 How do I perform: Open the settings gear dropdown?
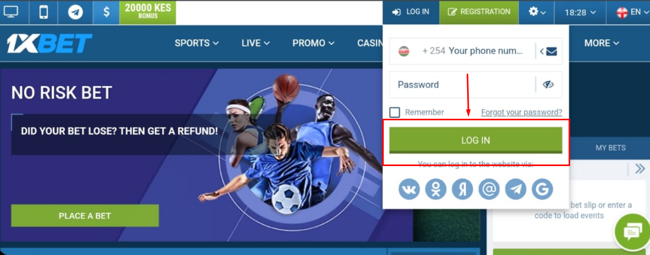[538, 12]
